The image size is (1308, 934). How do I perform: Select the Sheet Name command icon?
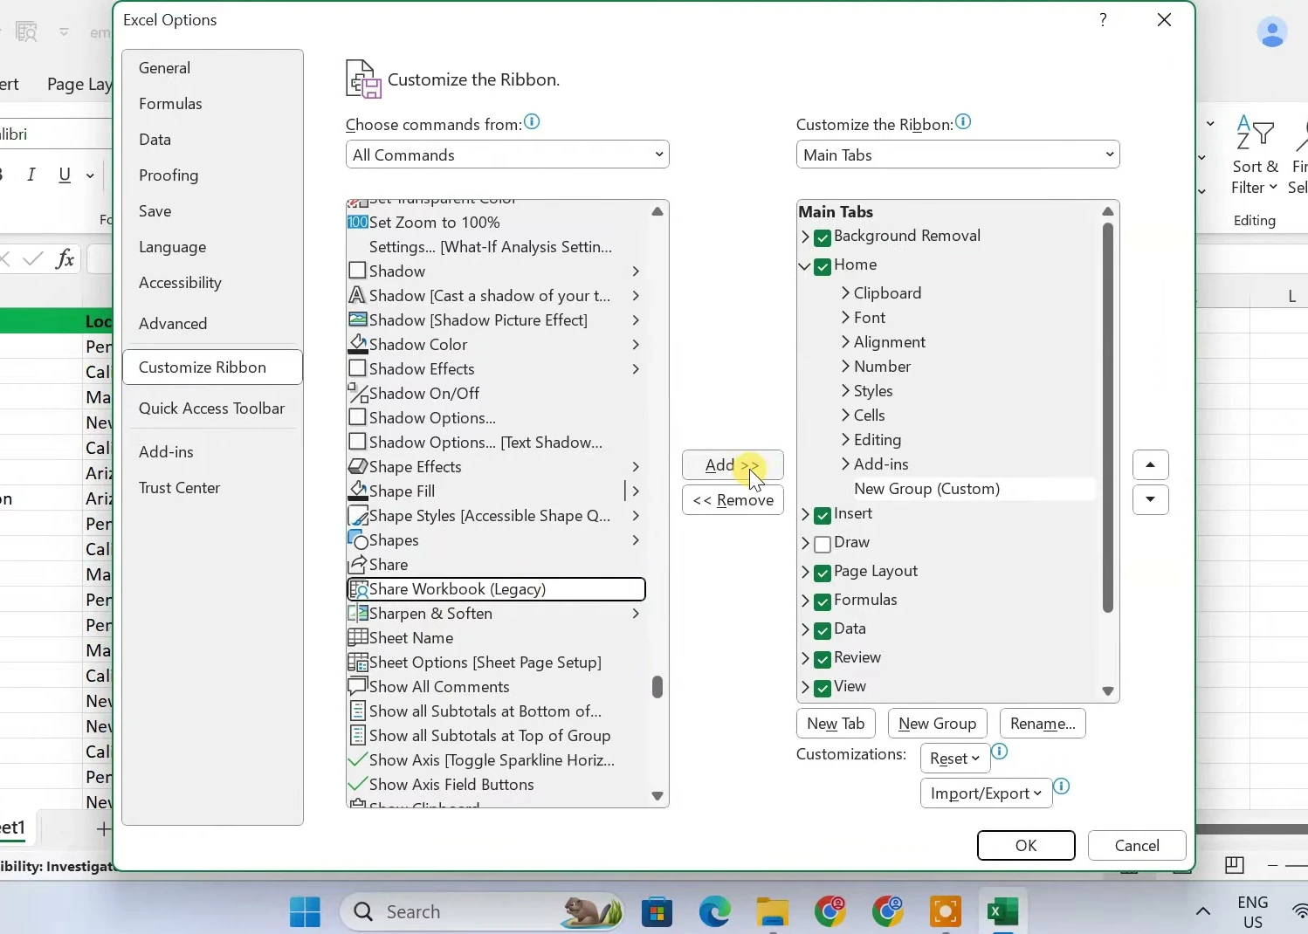click(357, 638)
